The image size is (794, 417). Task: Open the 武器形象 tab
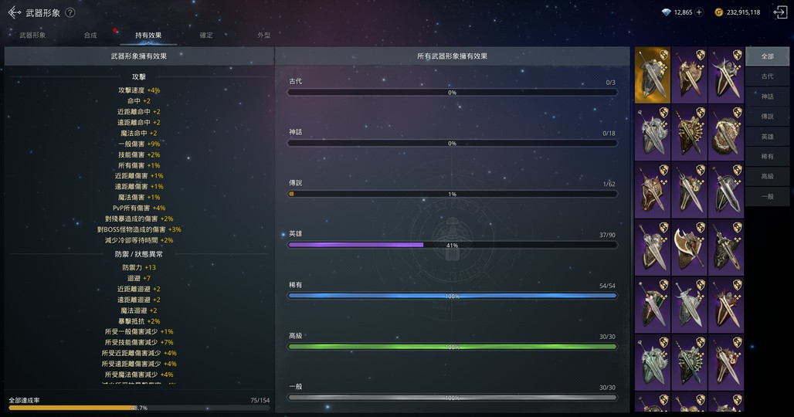(x=32, y=36)
